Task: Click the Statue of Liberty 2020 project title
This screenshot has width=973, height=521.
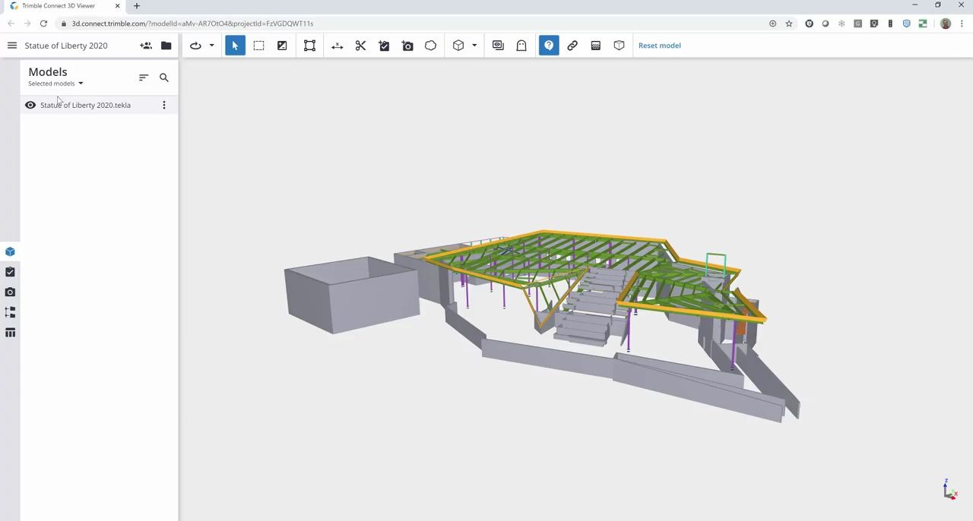Action: pyautogui.click(x=66, y=45)
